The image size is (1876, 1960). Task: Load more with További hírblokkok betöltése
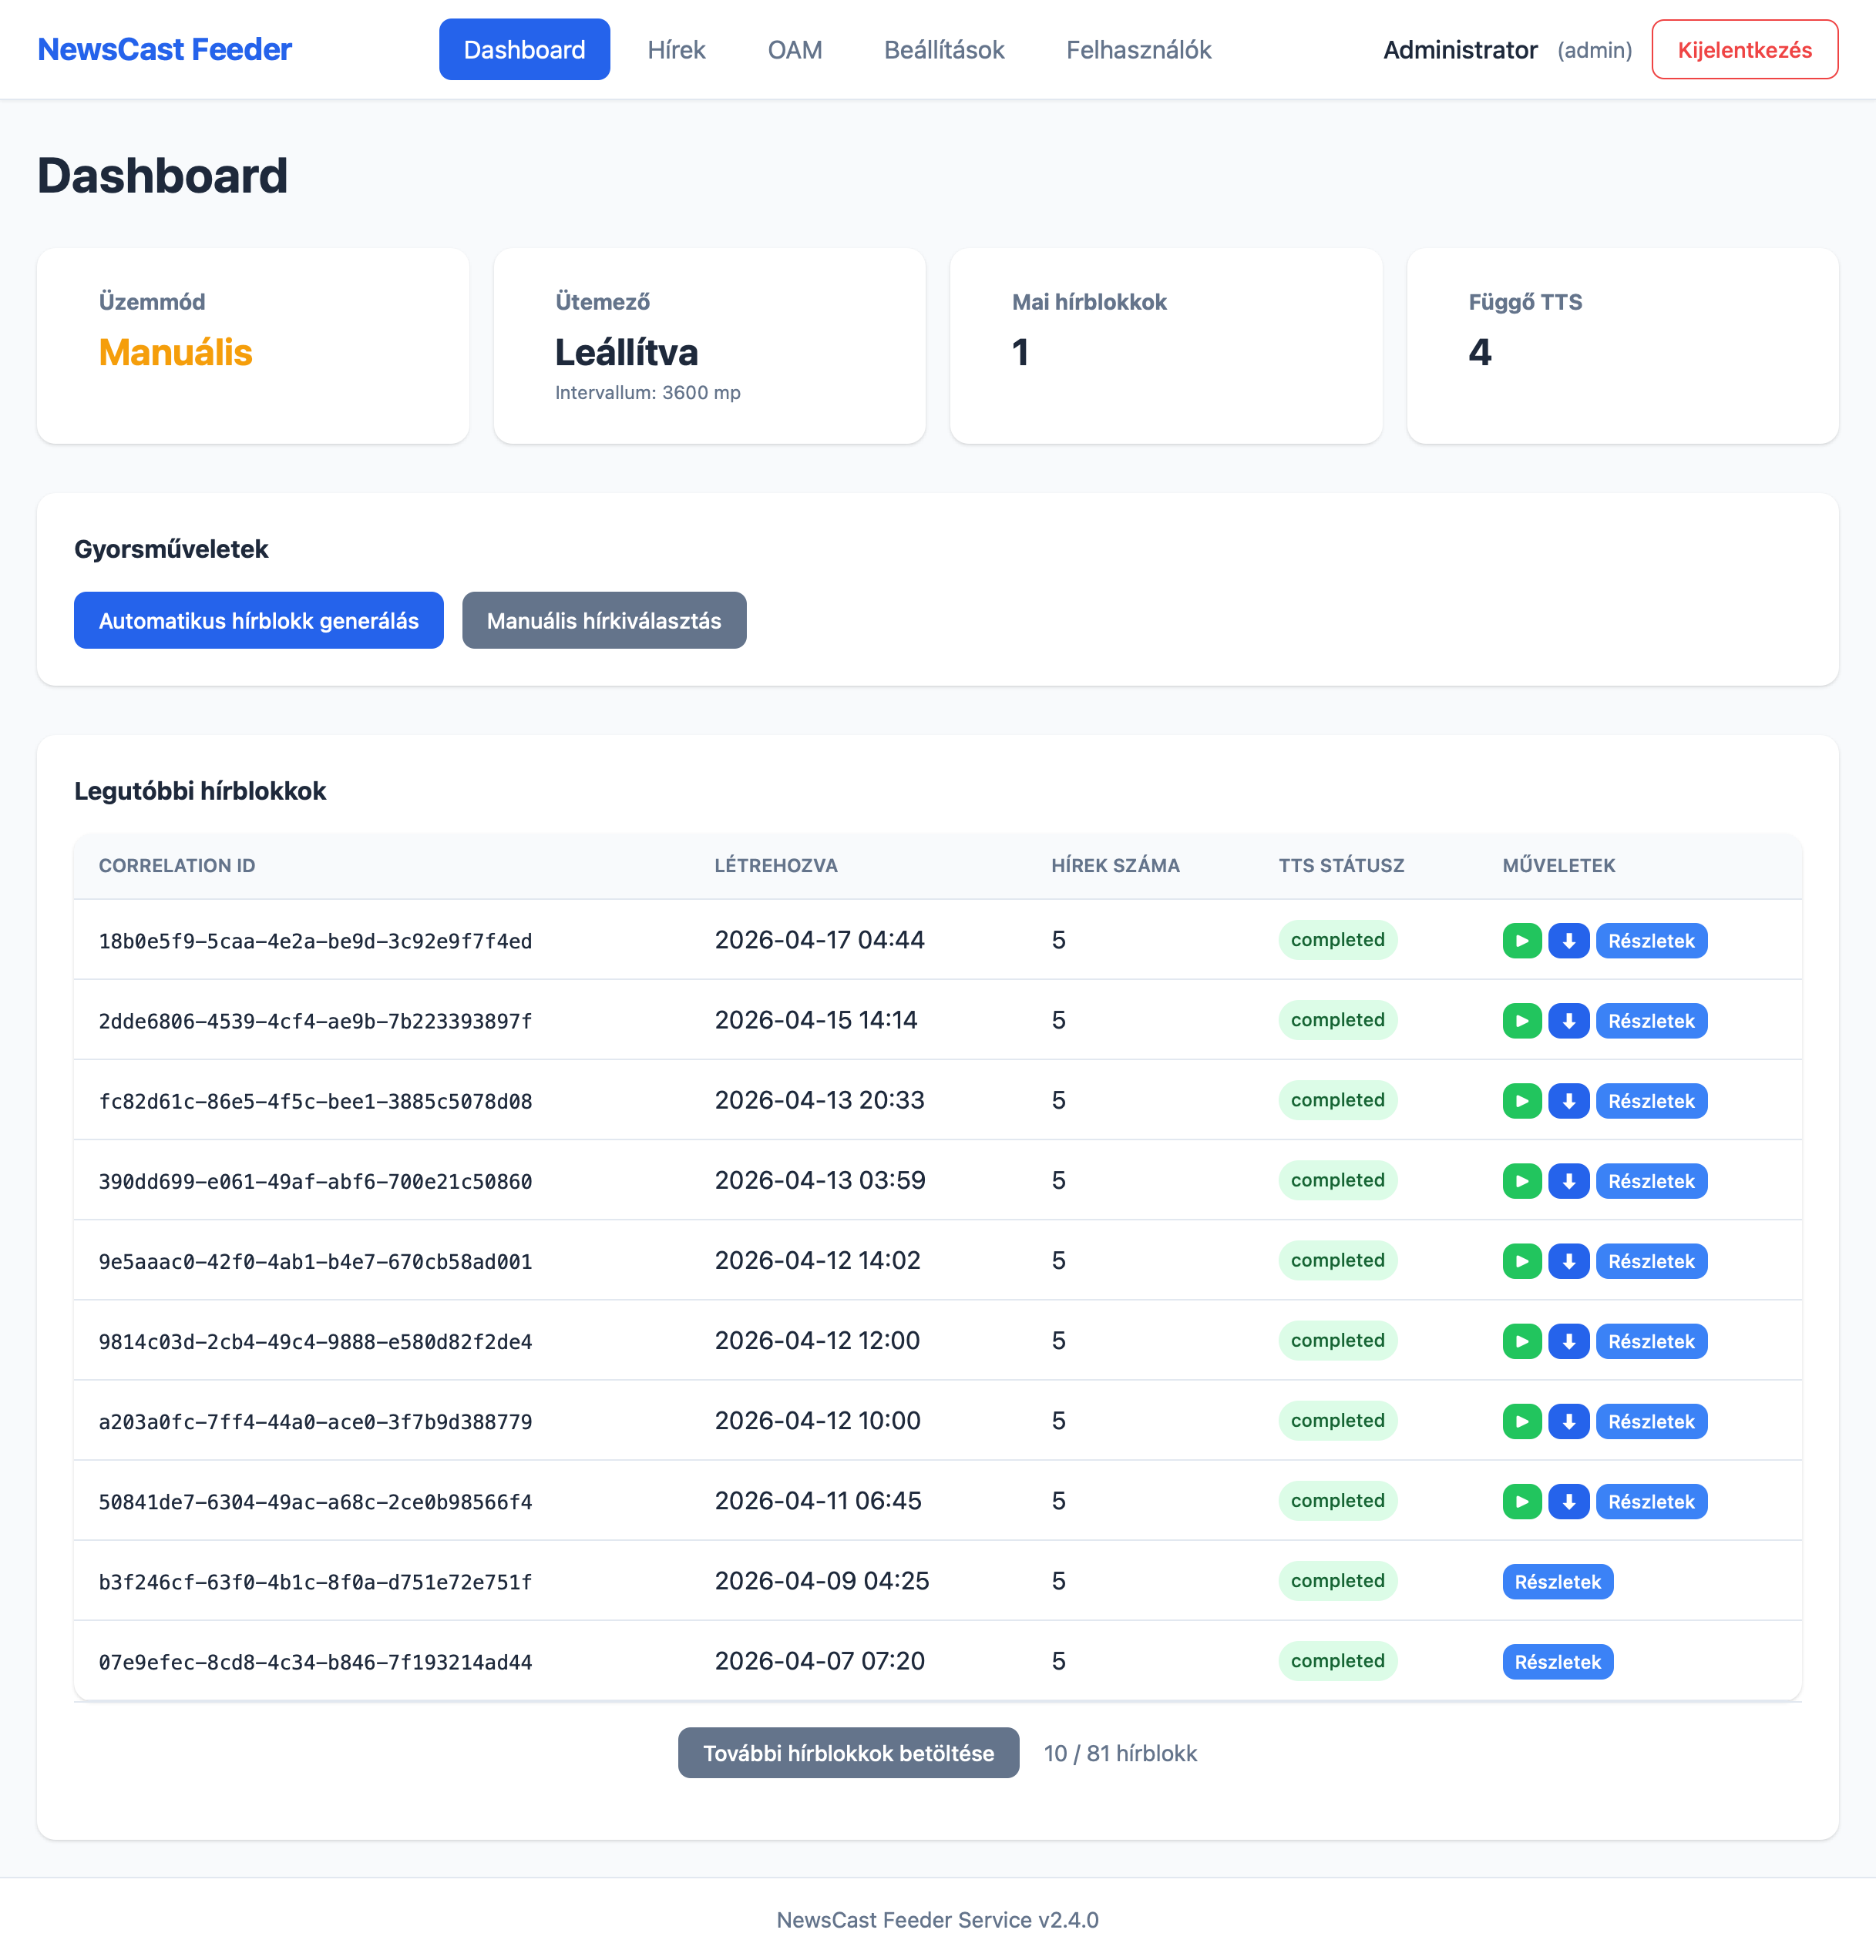pyautogui.click(x=847, y=1752)
